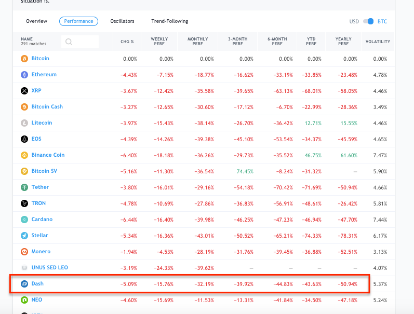Select the BTC currency label
The width and height of the screenshot is (414, 314).
[382, 22]
